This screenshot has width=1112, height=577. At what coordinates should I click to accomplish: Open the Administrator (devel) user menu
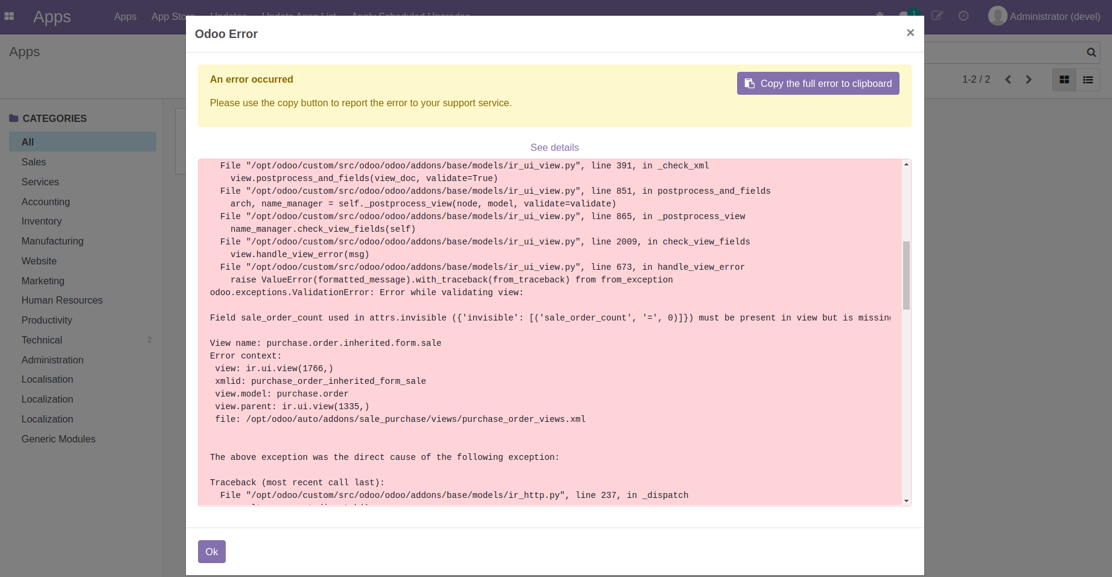pos(1044,16)
